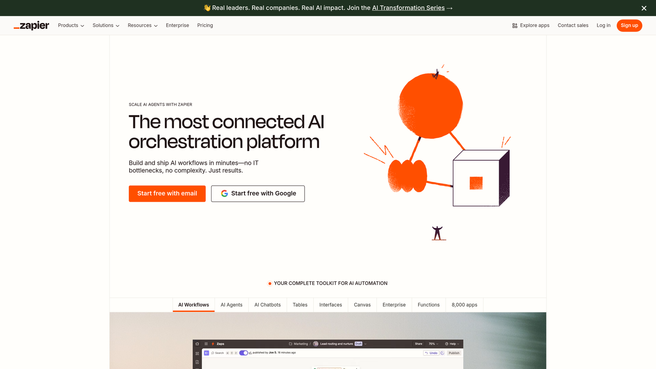Click the app grid icon beside home
Viewport: 656px width, 369px height.
(x=206, y=344)
